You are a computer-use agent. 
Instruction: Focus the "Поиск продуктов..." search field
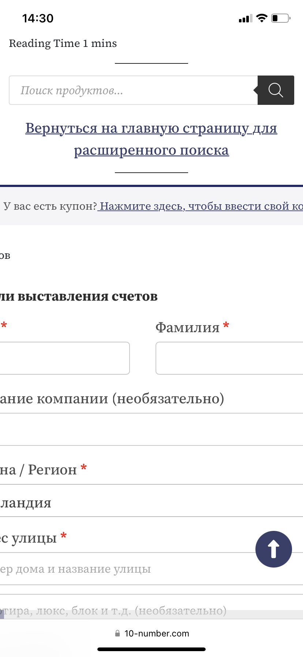tap(133, 90)
